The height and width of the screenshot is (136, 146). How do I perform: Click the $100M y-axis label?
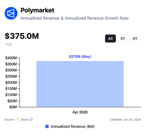point(11,95)
